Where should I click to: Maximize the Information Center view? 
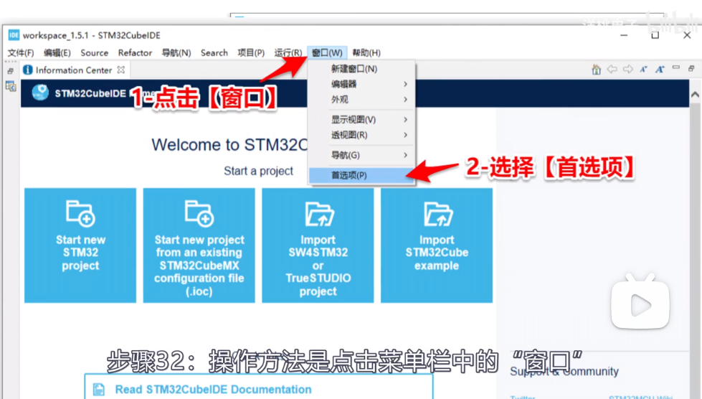coord(692,68)
